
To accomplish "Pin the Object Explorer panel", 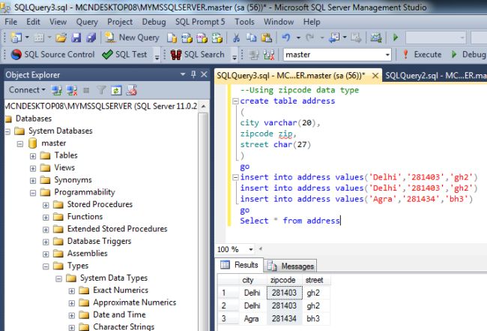I will point(193,74).
